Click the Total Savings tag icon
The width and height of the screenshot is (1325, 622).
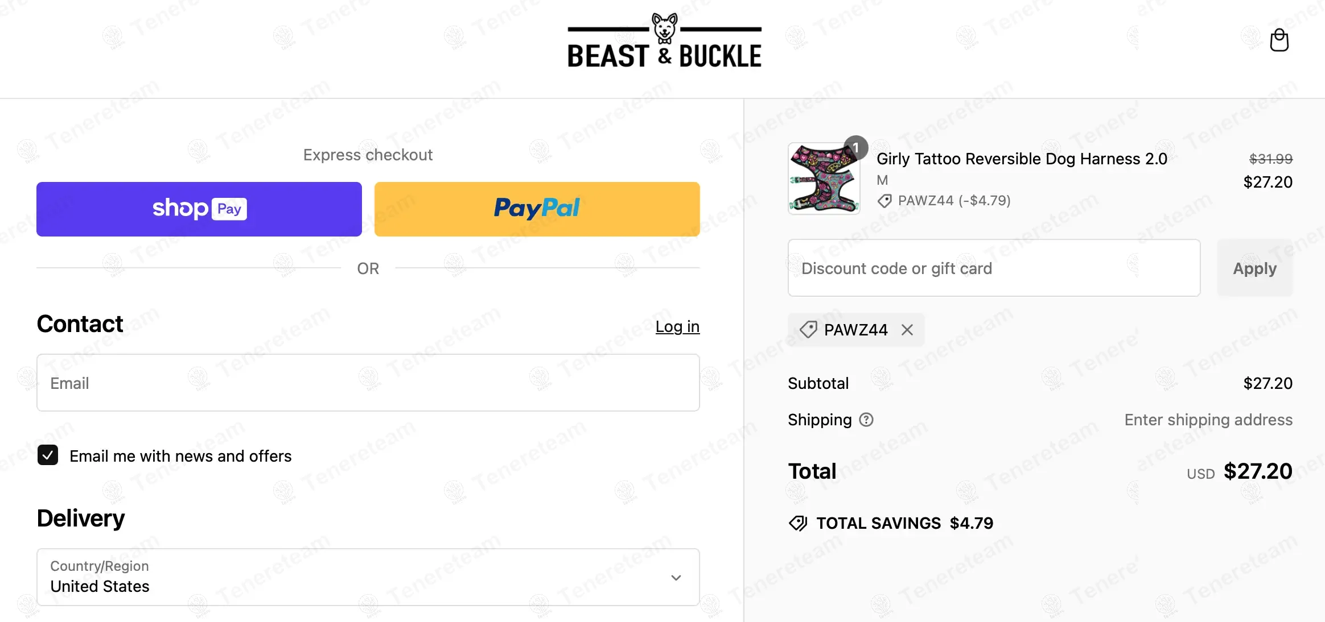click(798, 523)
